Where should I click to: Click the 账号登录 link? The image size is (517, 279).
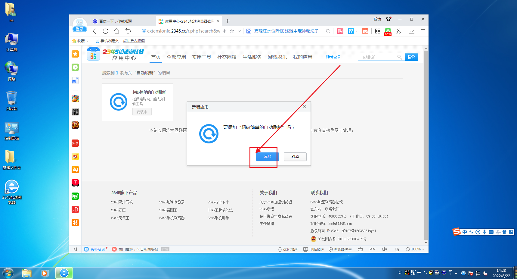(333, 57)
